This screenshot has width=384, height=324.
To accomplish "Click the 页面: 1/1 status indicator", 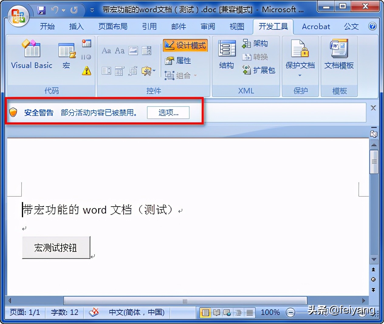I will pyautogui.click(x=25, y=312).
